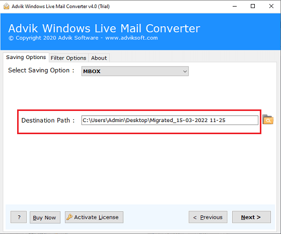The image size is (281, 234).
Task: Click the copyright www.adviksoft.com banner text
Action: click(x=83, y=38)
